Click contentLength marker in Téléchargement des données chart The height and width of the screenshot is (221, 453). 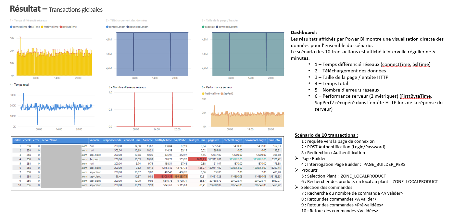[107, 27]
